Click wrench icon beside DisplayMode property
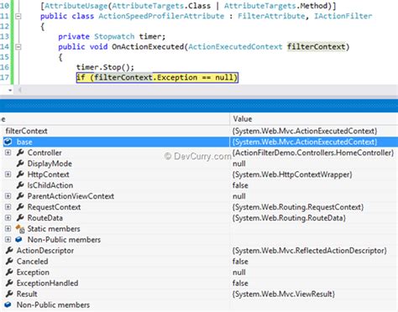Screen dimensions: 398x312 click(x=20, y=164)
